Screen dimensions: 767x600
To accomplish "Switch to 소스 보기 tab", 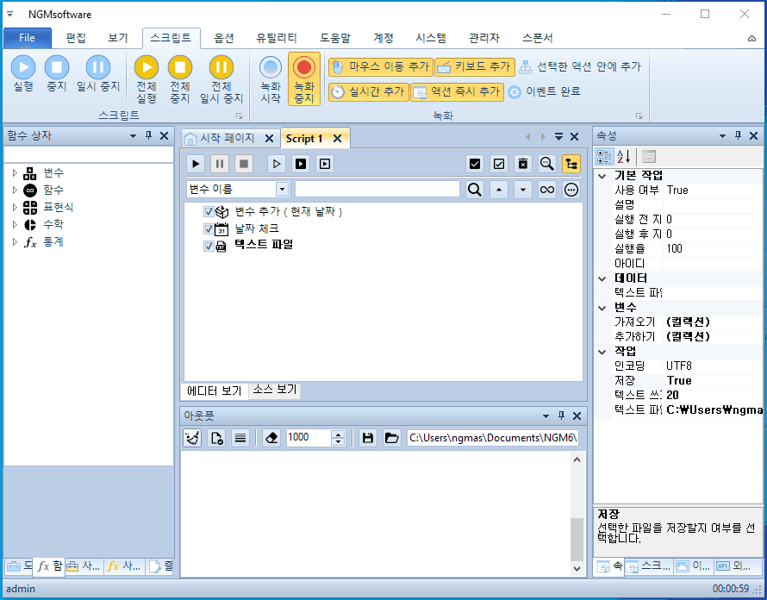I will (x=274, y=390).
